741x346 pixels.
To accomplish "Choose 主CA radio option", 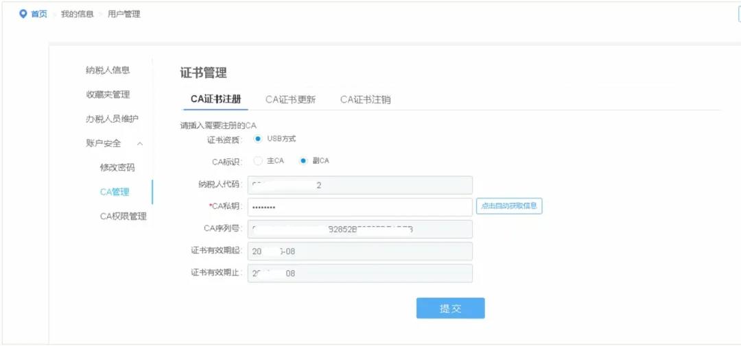I will tap(257, 161).
